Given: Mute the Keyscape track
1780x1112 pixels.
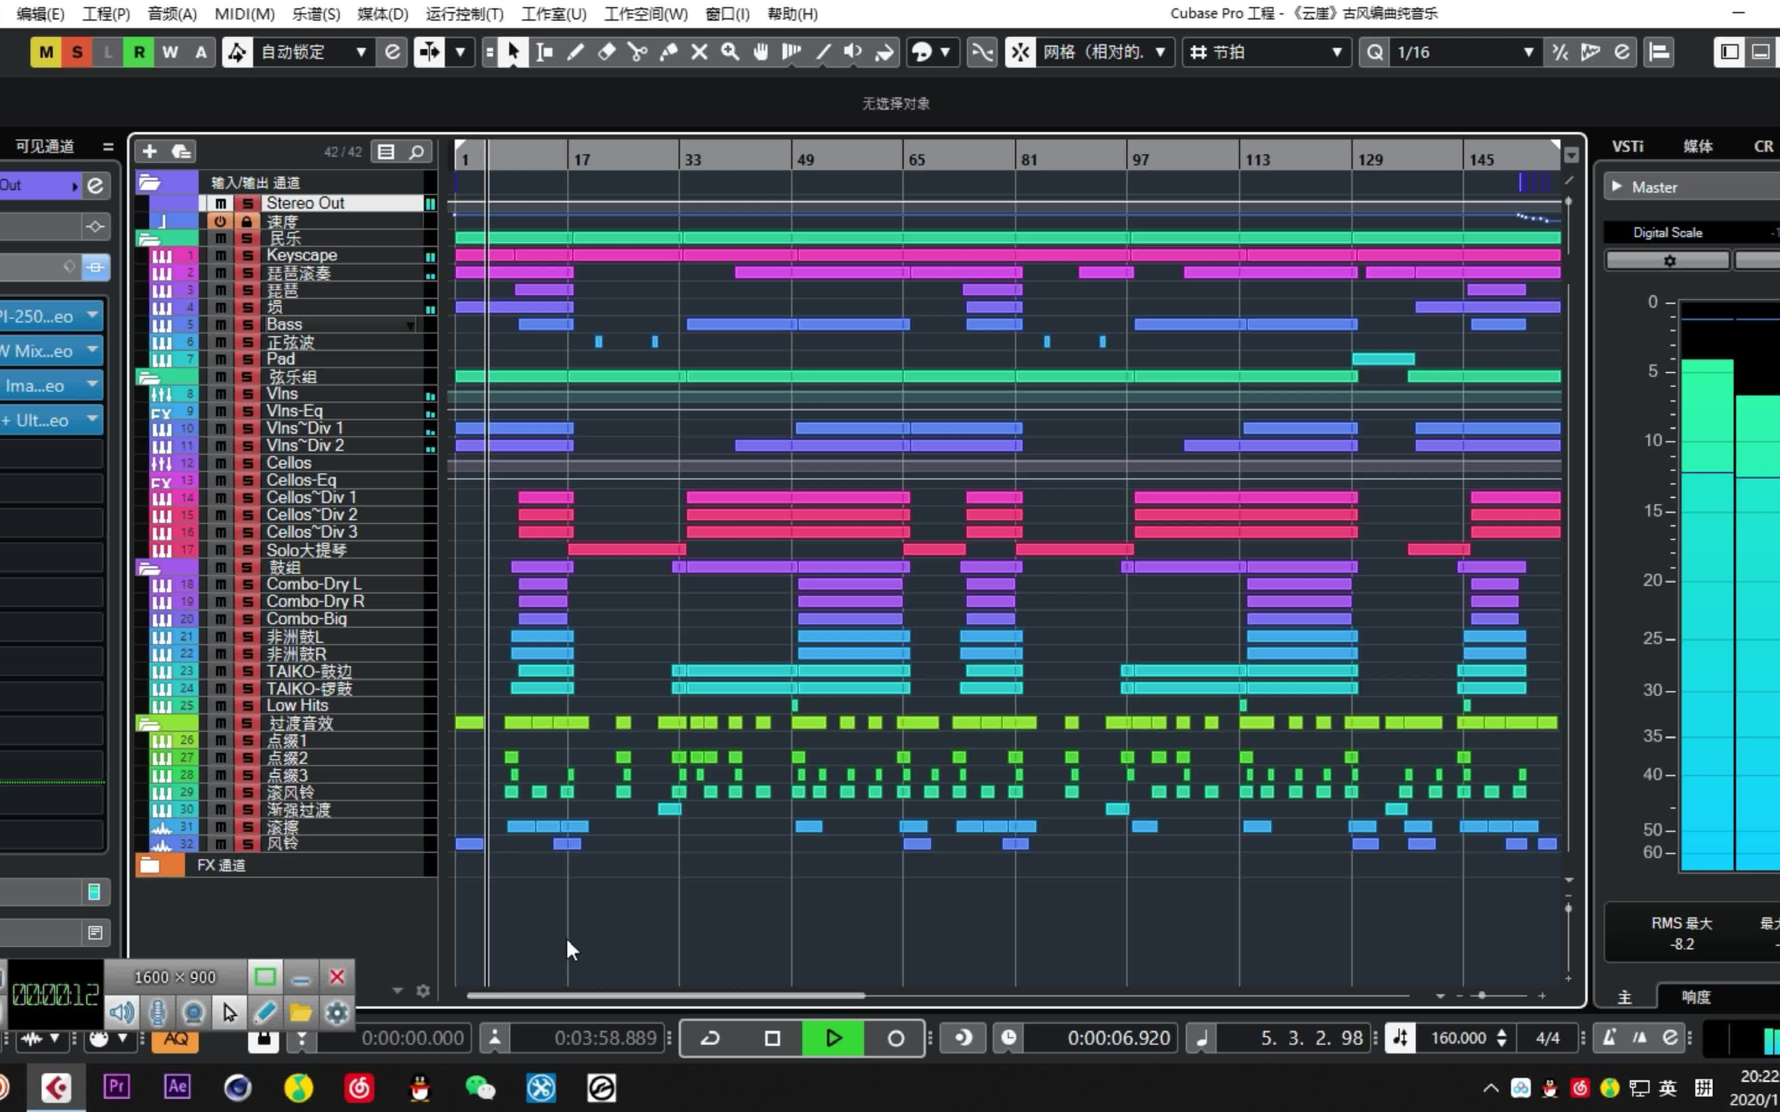Looking at the screenshot, I should pos(220,256).
